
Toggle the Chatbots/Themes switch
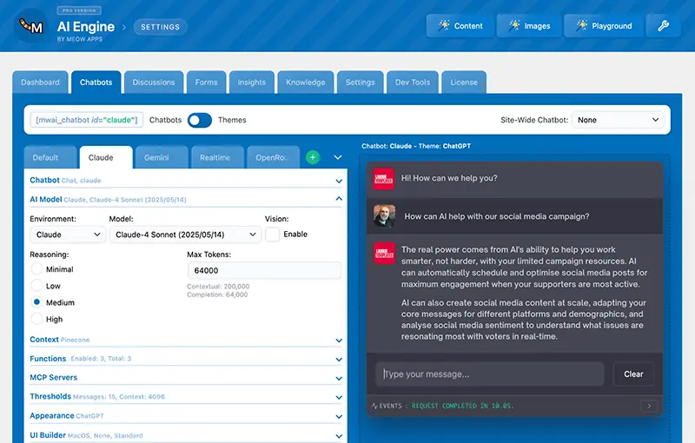[x=200, y=120]
